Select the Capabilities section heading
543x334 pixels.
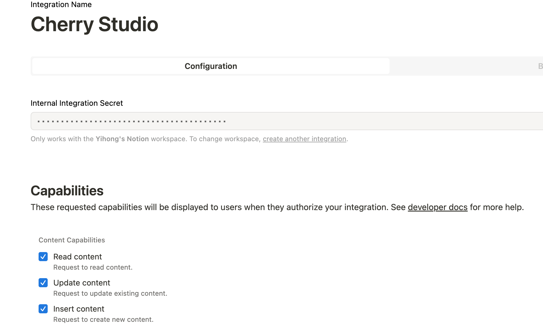point(67,191)
